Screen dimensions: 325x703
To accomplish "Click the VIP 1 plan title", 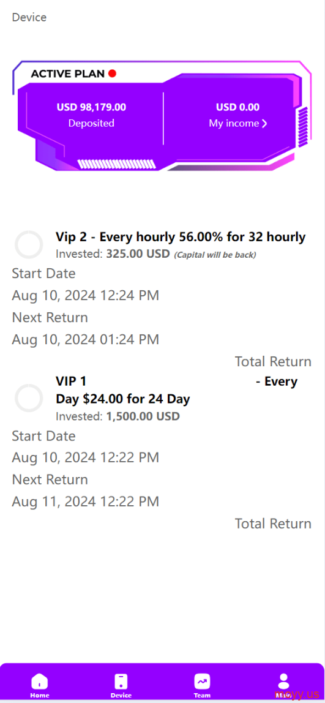I will coord(71,381).
